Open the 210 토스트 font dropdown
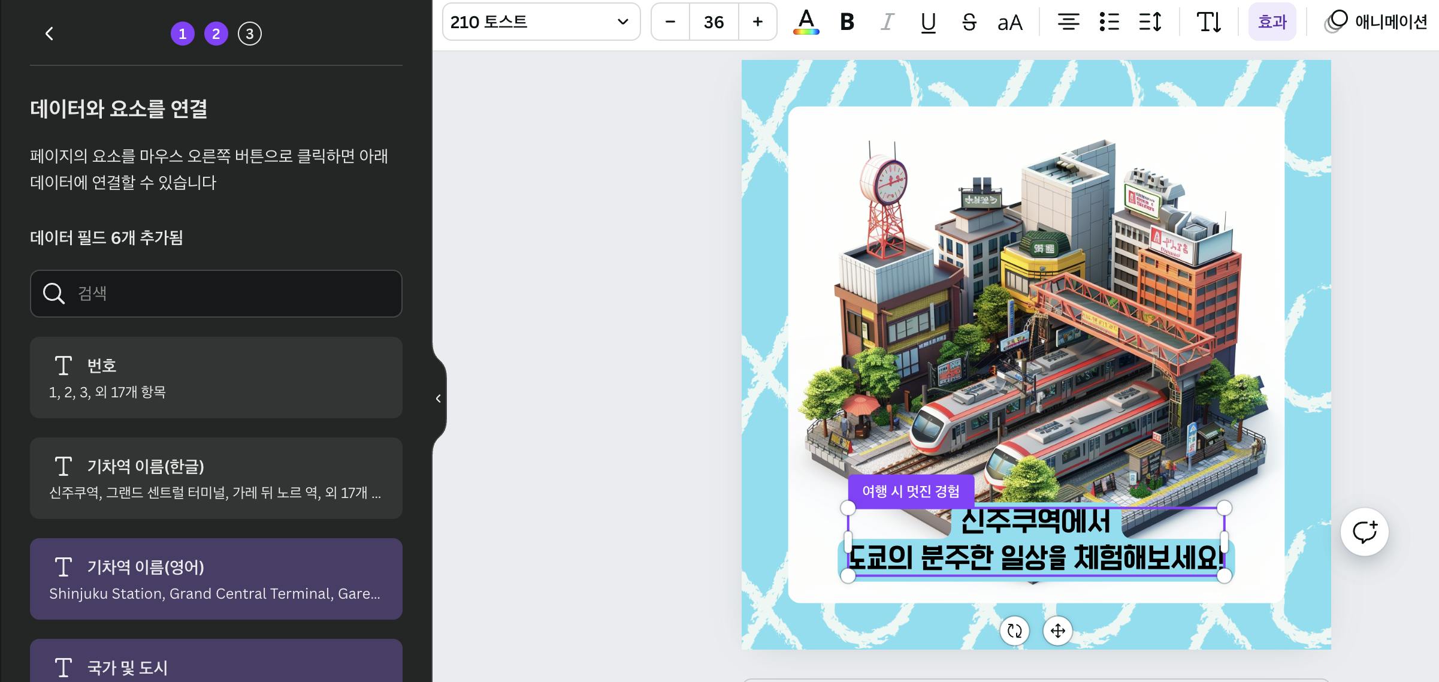Viewport: 1439px width, 682px height. click(x=540, y=22)
